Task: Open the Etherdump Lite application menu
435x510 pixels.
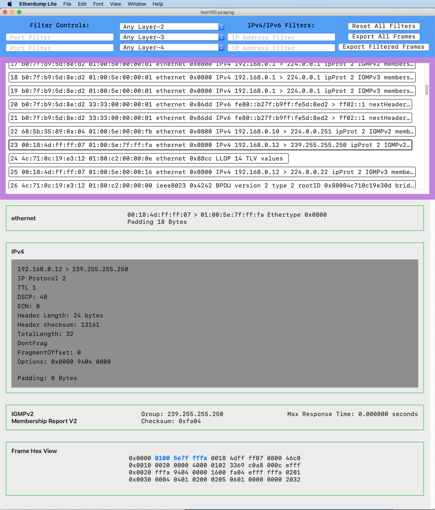Action: click(38, 4)
